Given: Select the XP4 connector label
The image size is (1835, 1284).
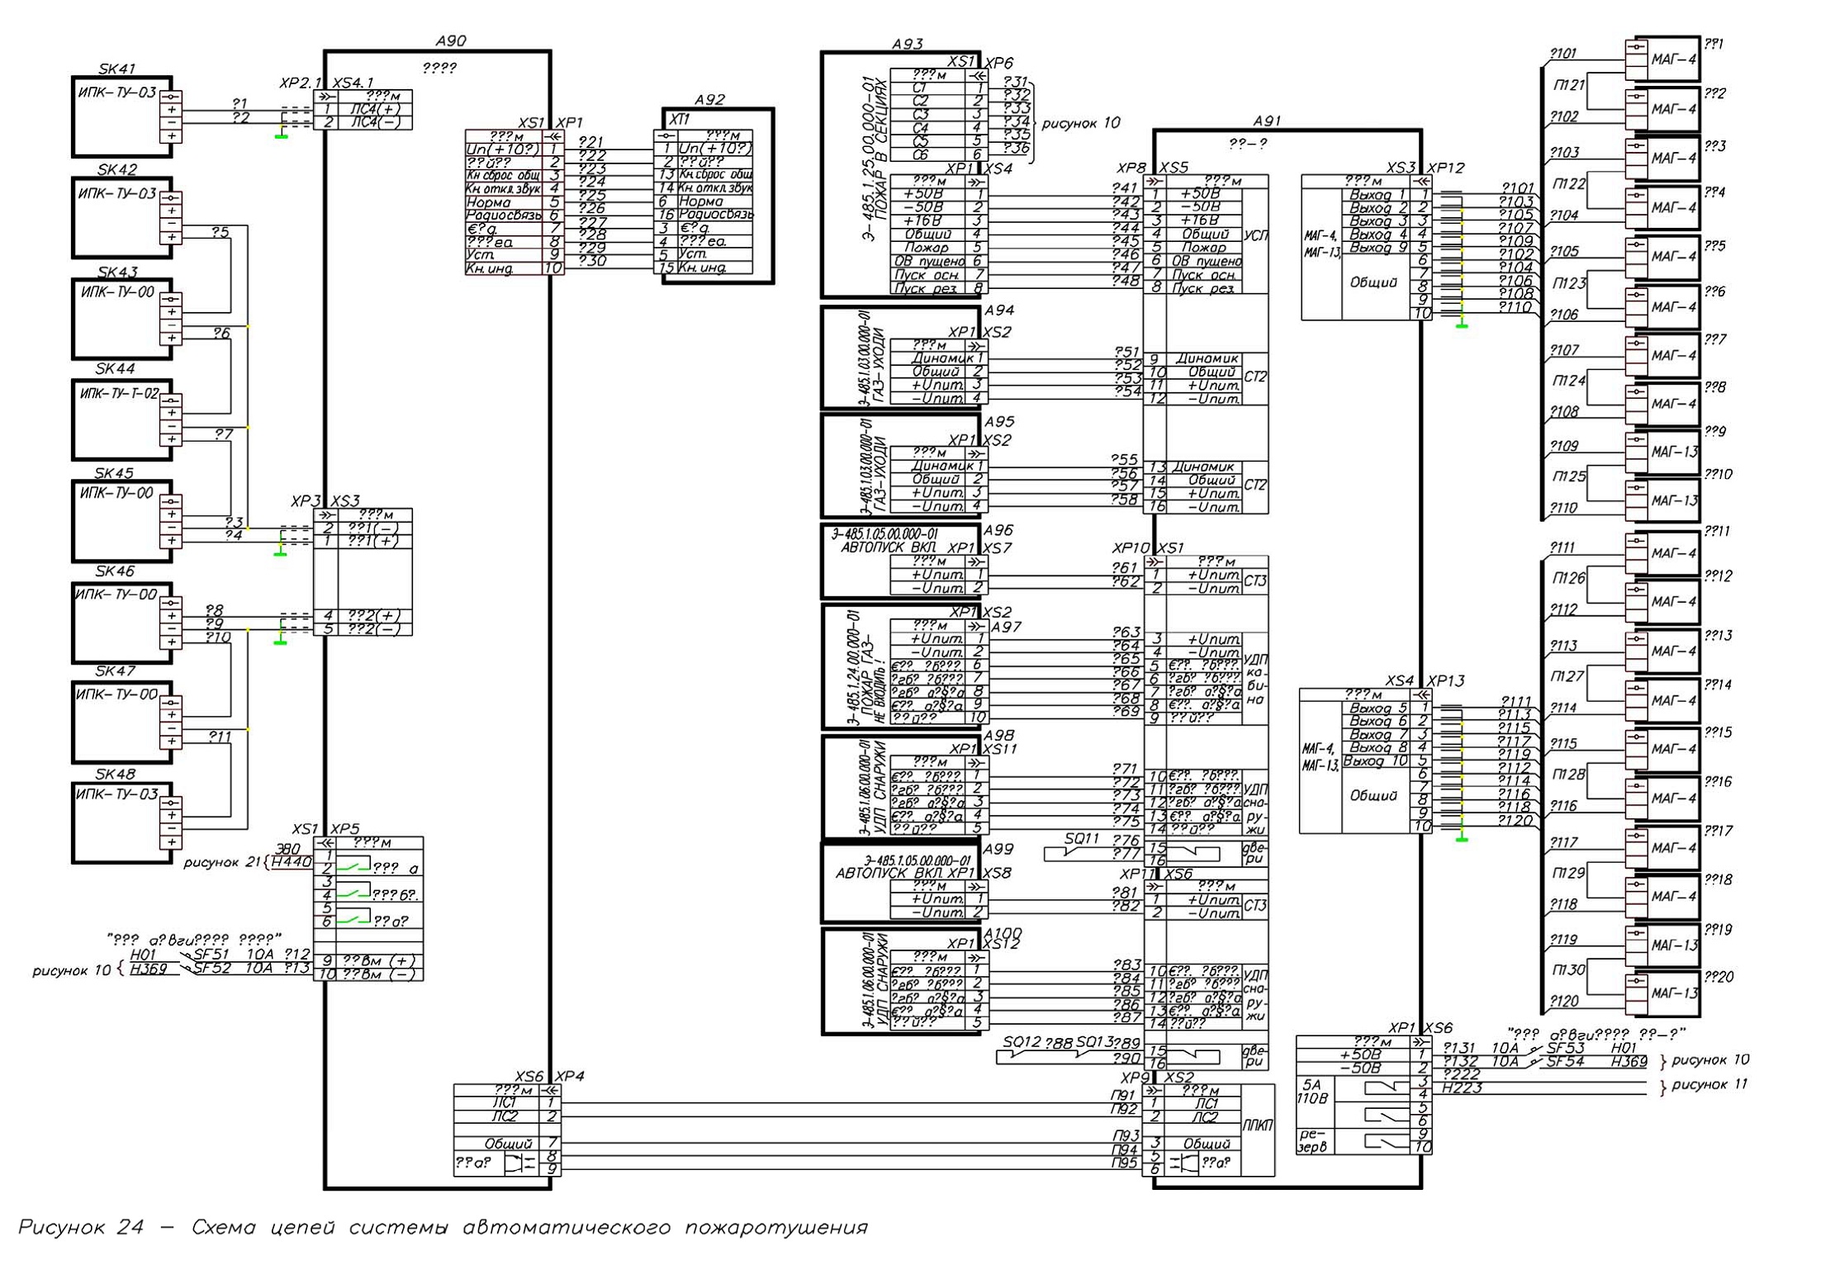Looking at the screenshot, I should click(x=570, y=1077).
